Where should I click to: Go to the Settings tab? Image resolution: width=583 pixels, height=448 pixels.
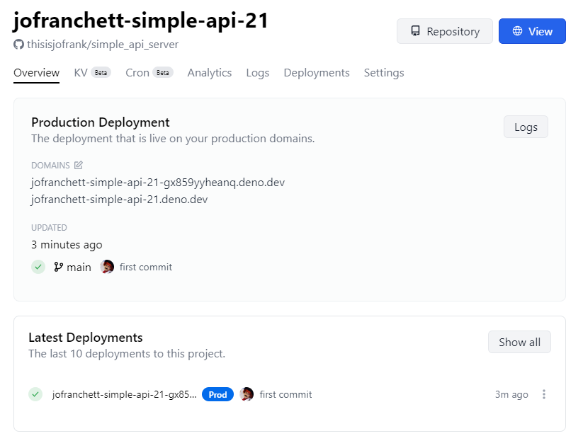[383, 72]
